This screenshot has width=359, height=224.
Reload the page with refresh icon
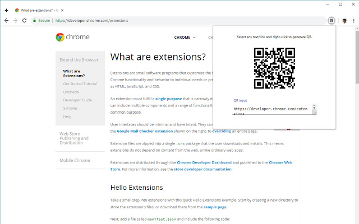point(24,21)
